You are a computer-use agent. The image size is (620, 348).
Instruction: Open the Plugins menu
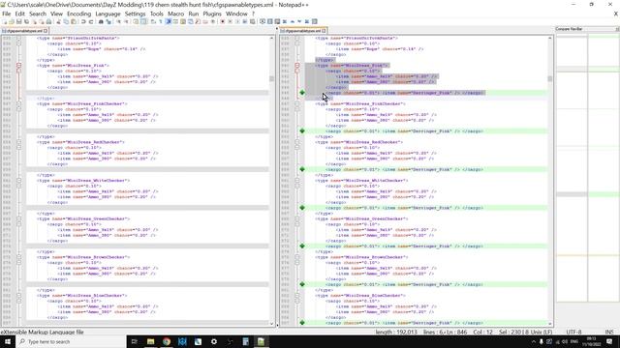tap(212, 14)
